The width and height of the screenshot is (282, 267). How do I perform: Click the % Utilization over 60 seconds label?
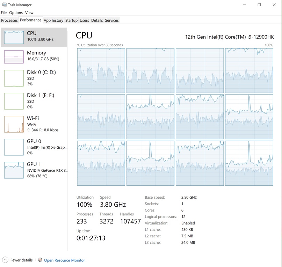tap(100, 45)
